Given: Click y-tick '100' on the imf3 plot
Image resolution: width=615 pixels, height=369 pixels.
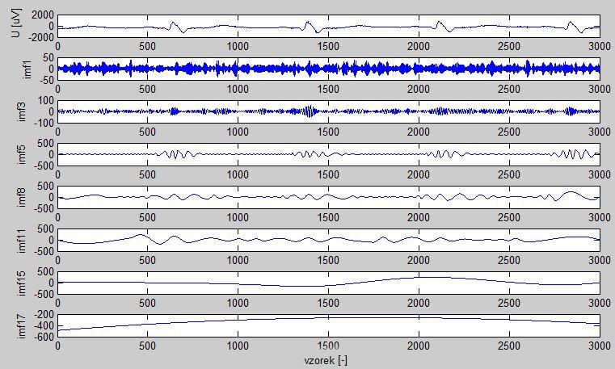Looking at the screenshot, I should [45, 100].
